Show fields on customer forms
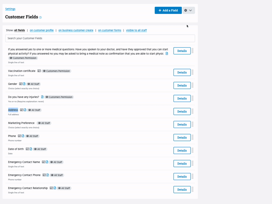272x204 pixels. tap(110, 30)
